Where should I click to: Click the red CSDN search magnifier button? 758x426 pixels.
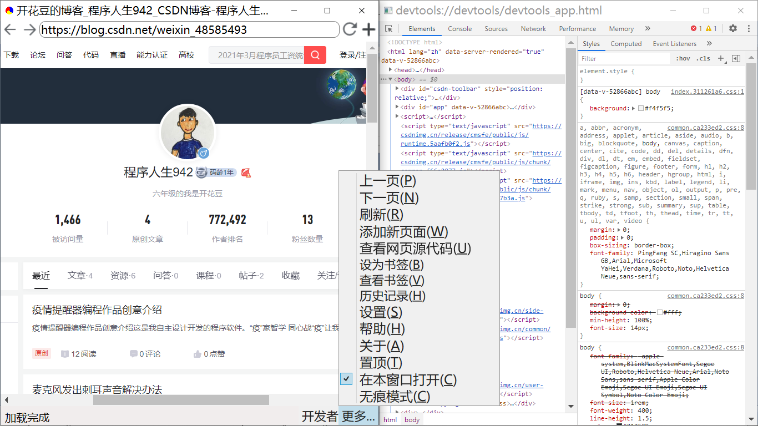coord(315,55)
